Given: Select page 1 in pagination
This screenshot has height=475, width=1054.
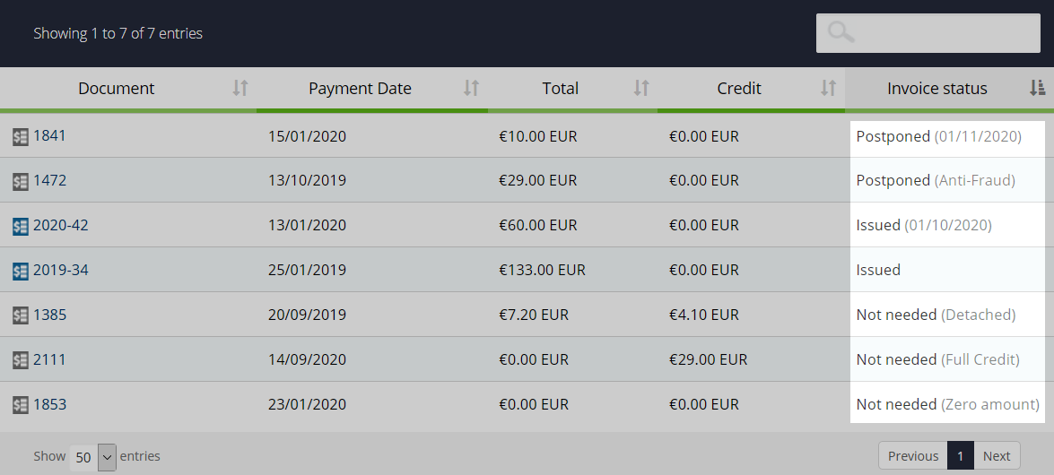Looking at the screenshot, I should pos(960,455).
